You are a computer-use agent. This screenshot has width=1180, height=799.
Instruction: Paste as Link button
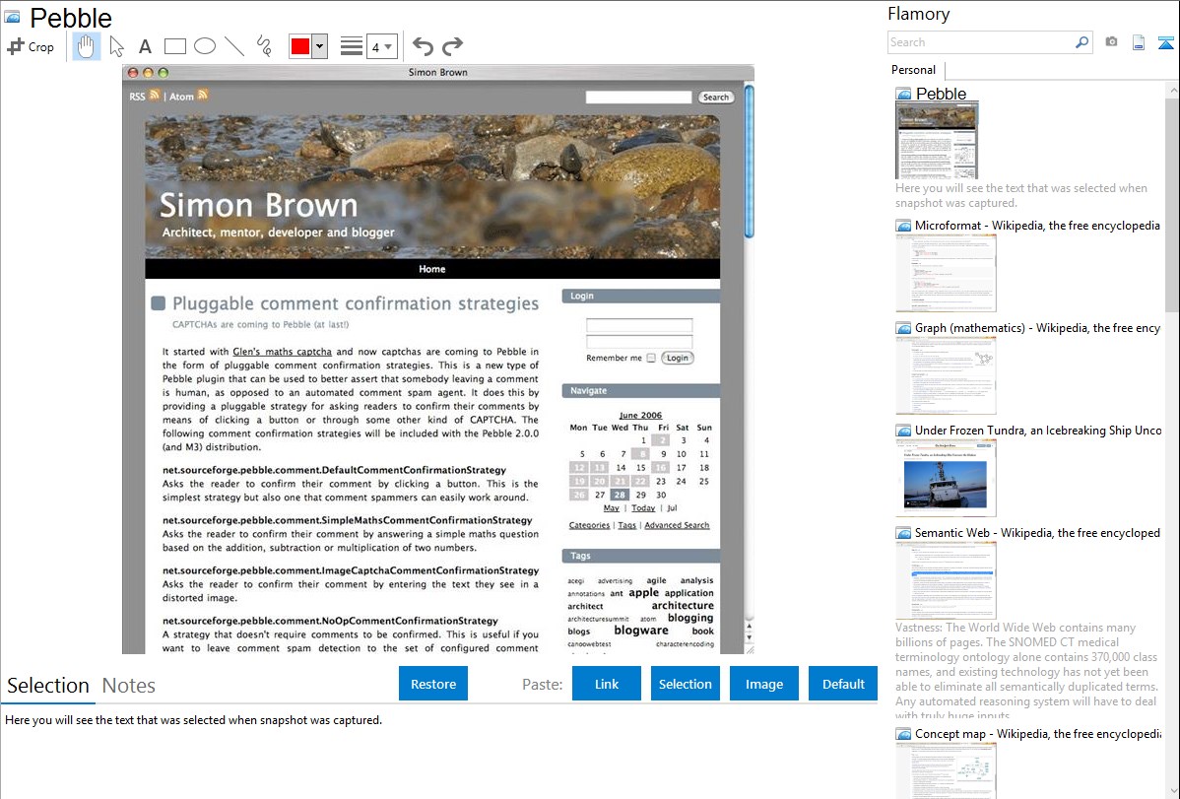pos(607,684)
